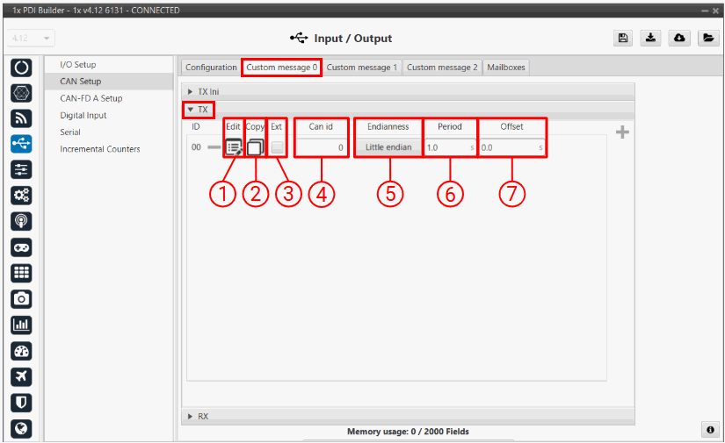725x443 pixels.
Task: Click the Can id input field
Action: point(322,147)
